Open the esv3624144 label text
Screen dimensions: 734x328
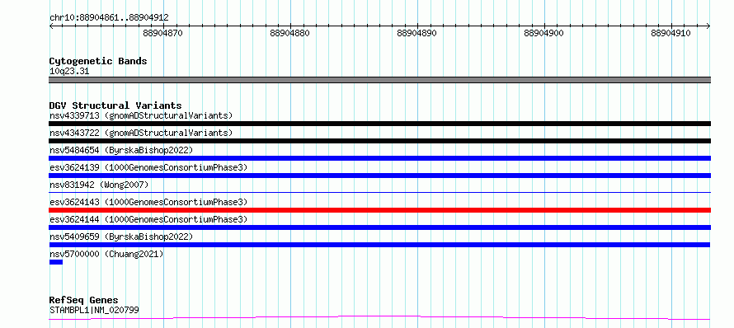[148, 219]
